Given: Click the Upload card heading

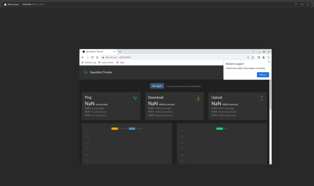Looking at the screenshot, I should pyautogui.click(x=217, y=98).
